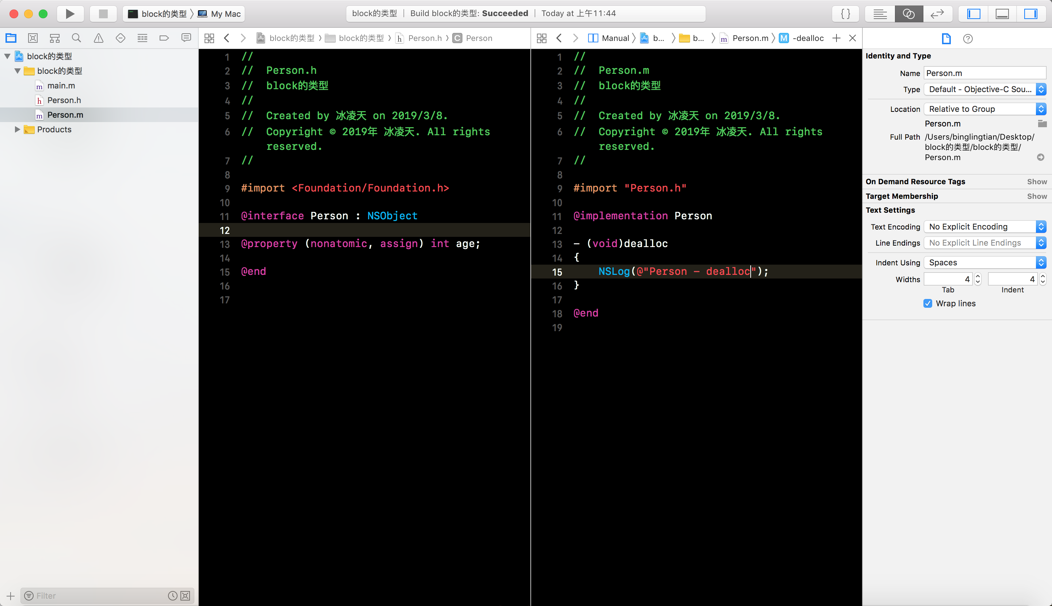
Task: Select main.m in the project navigator
Action: pyautogui.click(x=61, y=86)
